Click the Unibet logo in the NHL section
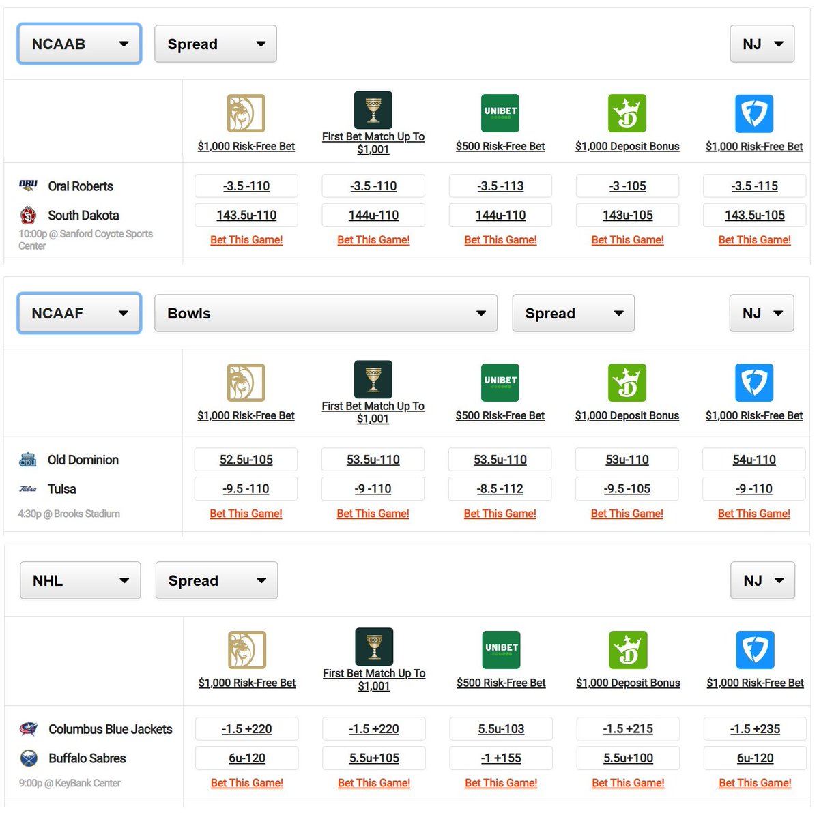 (x=502, y=650)
